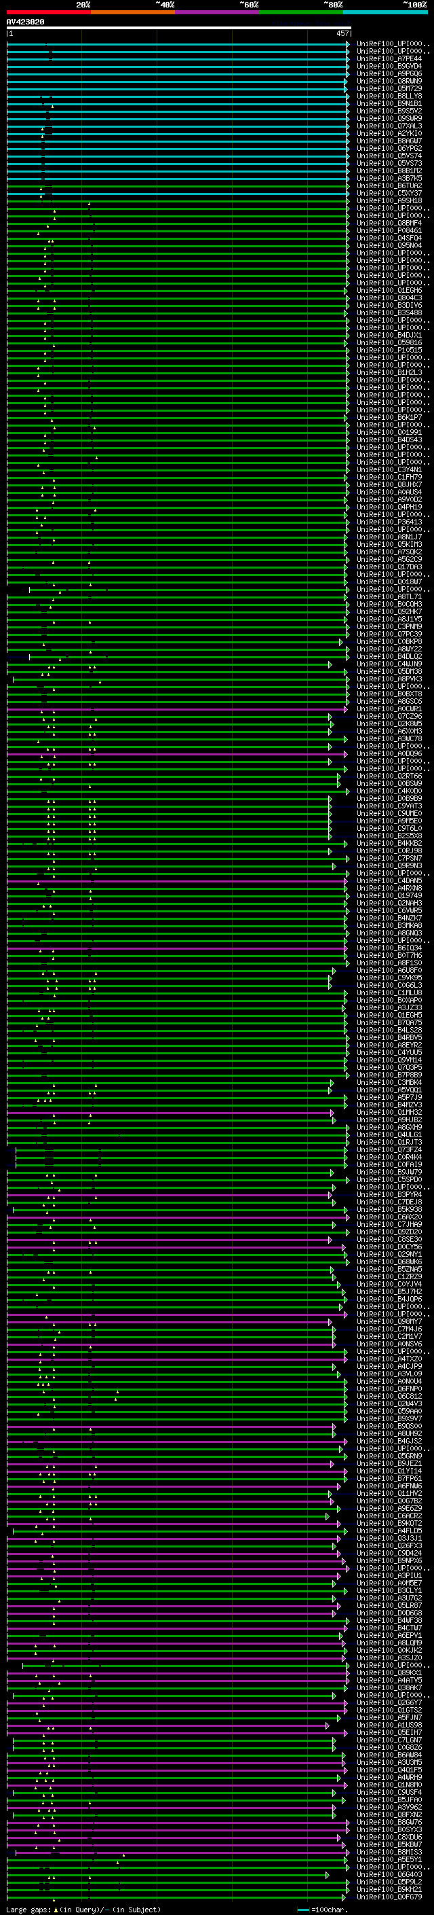Select hit label UniRef100_Q6YPG2
The width and height of the screenshot is (434, 1915).
pyautogui.click(x=389, y=148)
